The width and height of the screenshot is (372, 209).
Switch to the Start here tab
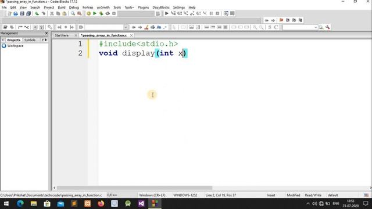(62, 35)
